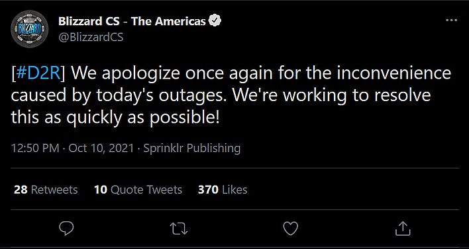Click the verified checkmark badge
The height and width of the screenshot is (249, 469).
214,21
